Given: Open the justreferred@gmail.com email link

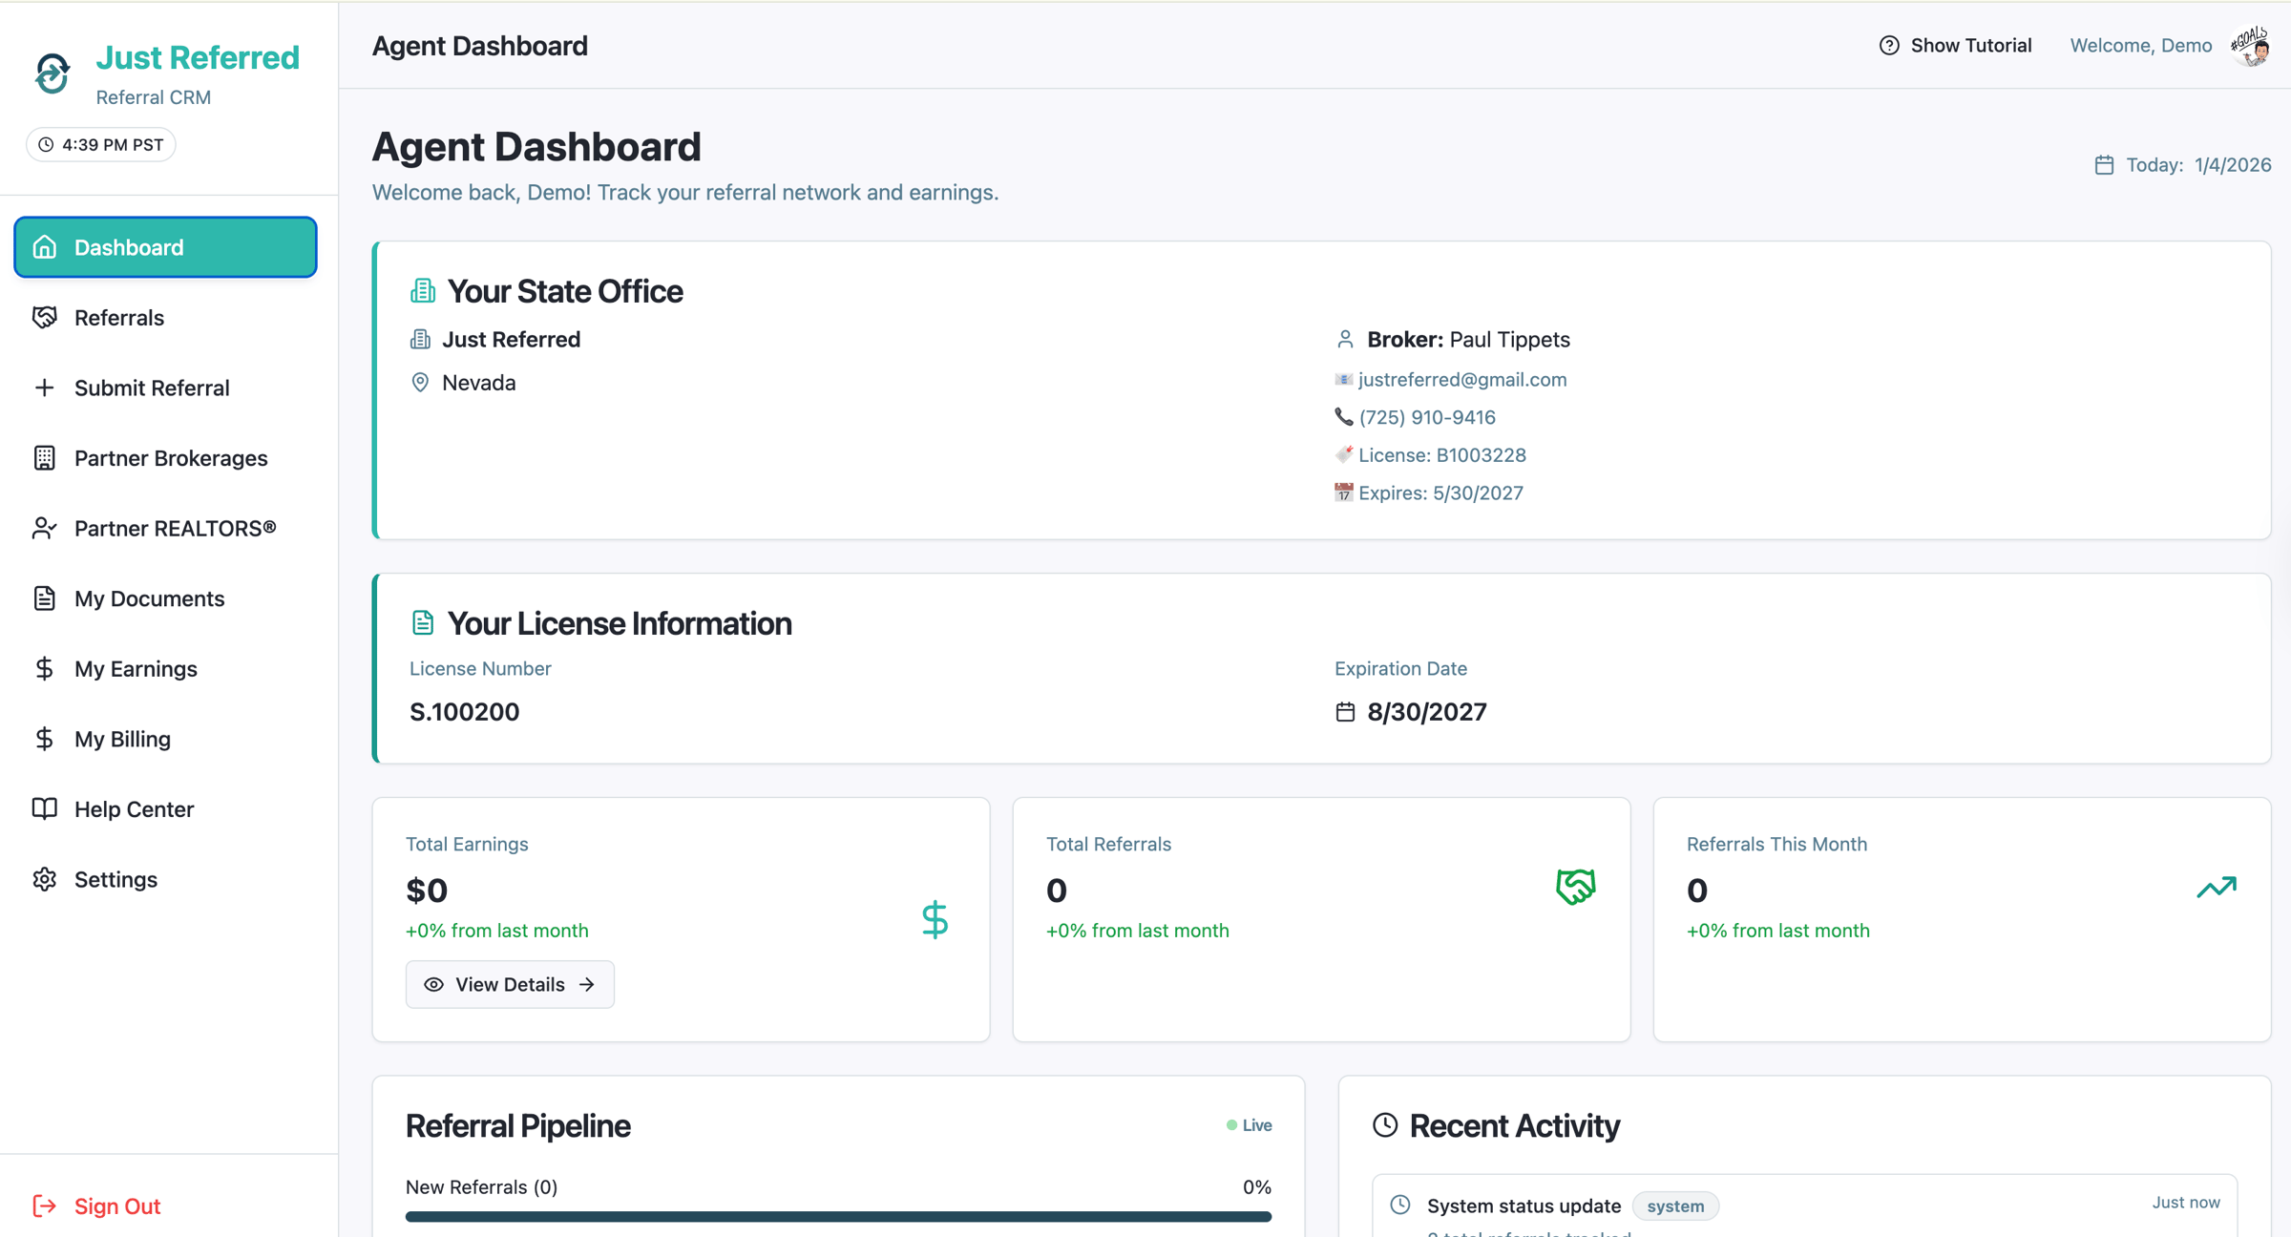Looking at the screenshot, I should click(x=1461, y=379).
